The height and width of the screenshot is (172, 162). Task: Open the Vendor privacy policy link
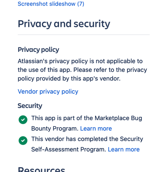pos(48,91)
